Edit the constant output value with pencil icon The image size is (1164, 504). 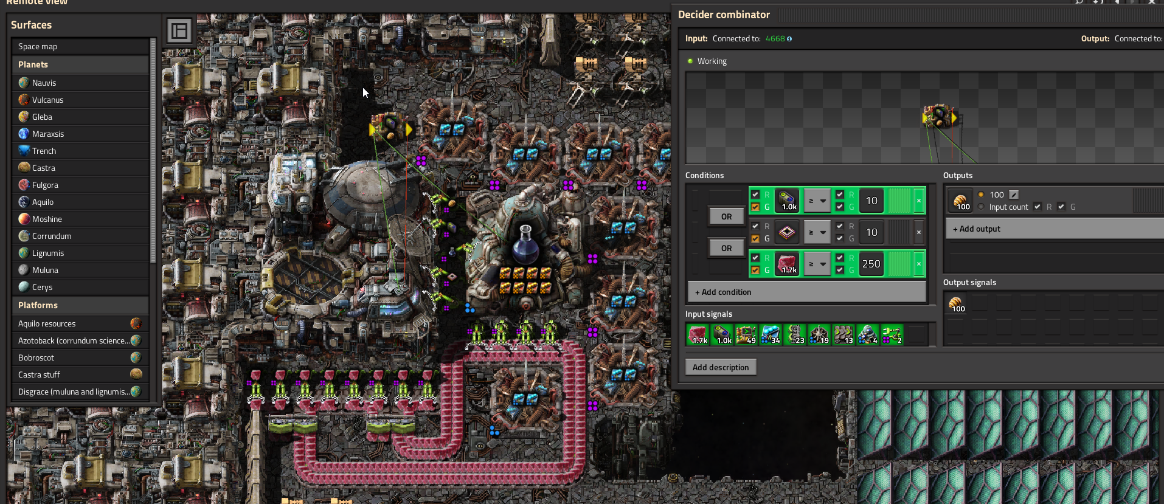(x=1014, y=195)
